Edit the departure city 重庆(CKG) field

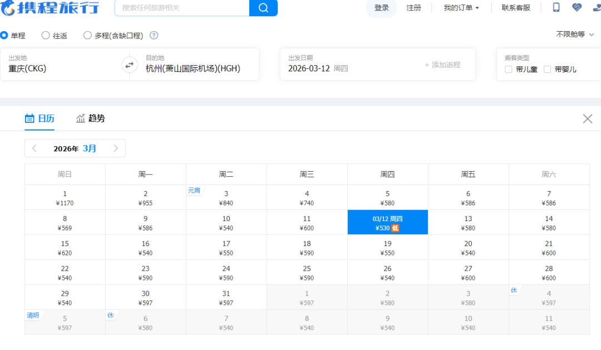tap(61, 64)
